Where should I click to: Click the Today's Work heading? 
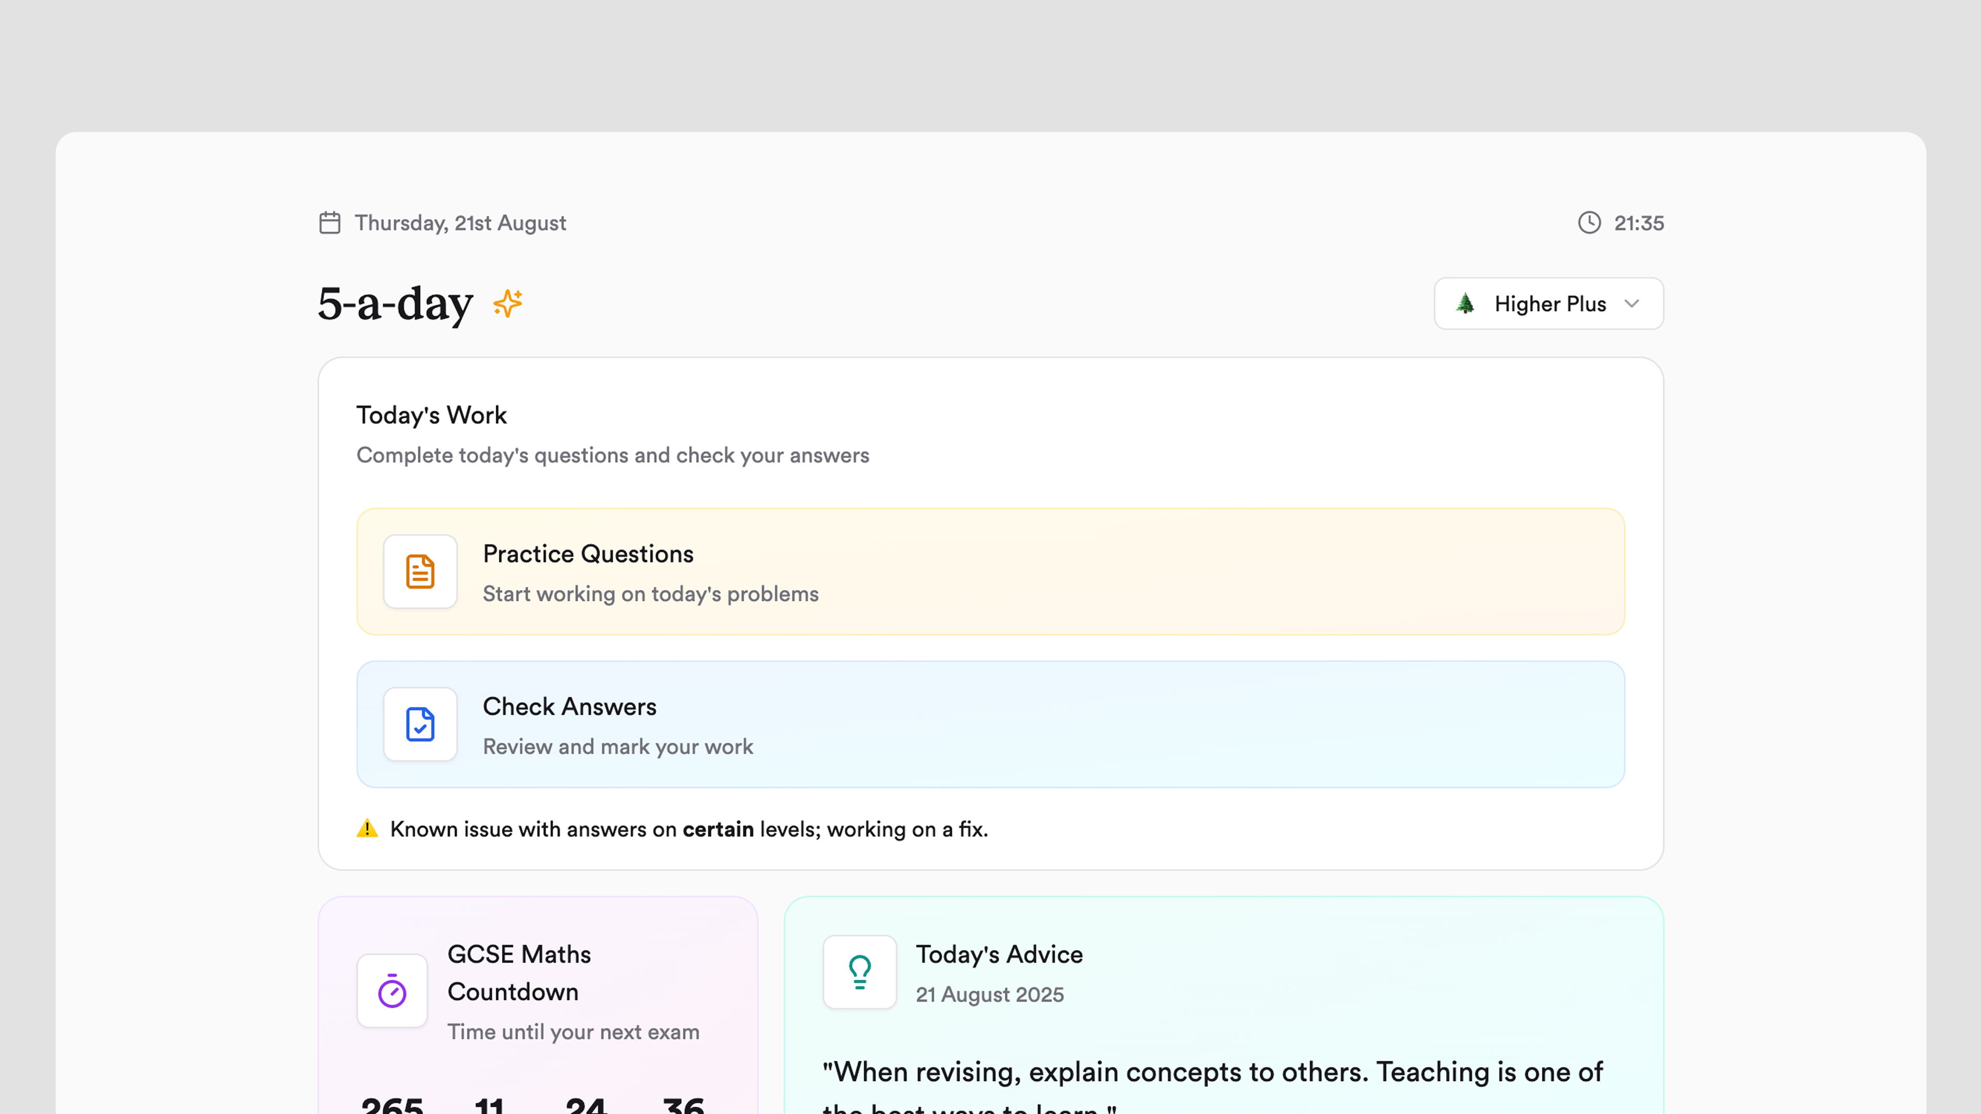tap(431, 415)
